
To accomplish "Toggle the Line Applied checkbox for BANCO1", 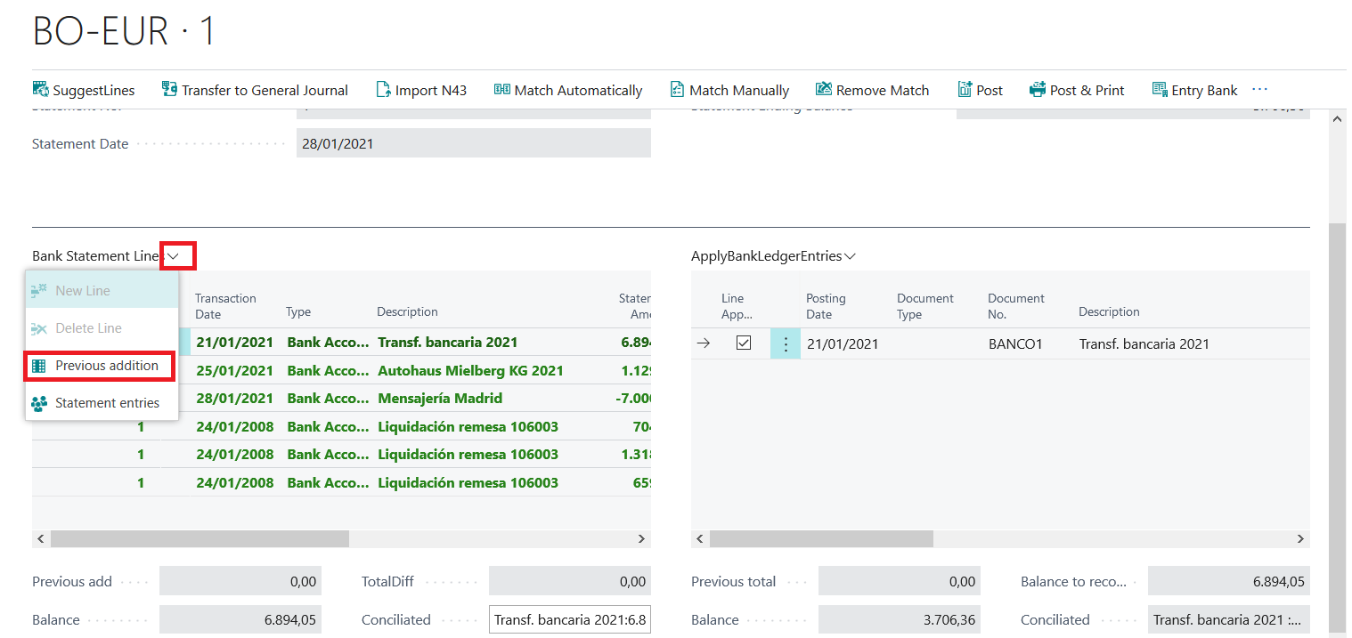I will pos(744,343).
